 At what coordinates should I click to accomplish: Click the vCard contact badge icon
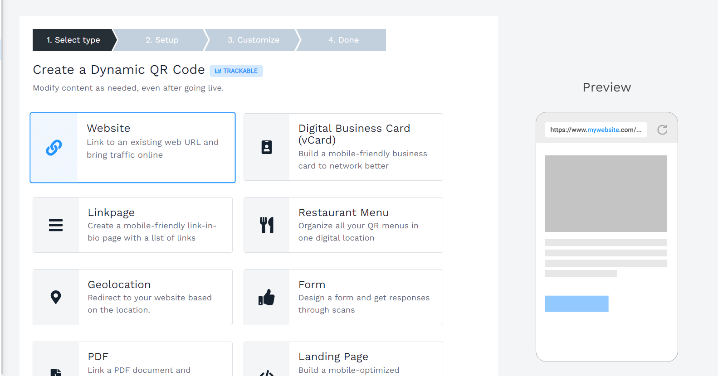tap(267, 147)
